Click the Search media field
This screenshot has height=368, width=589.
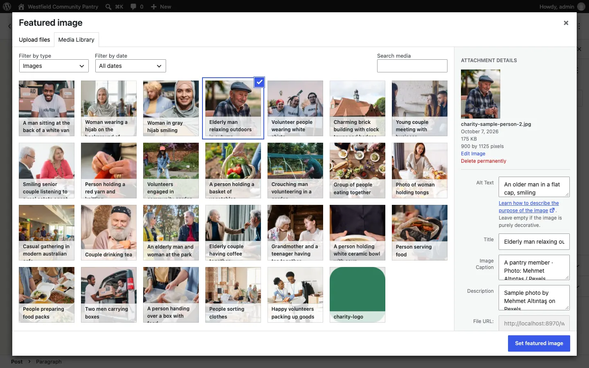click(412, 66)
